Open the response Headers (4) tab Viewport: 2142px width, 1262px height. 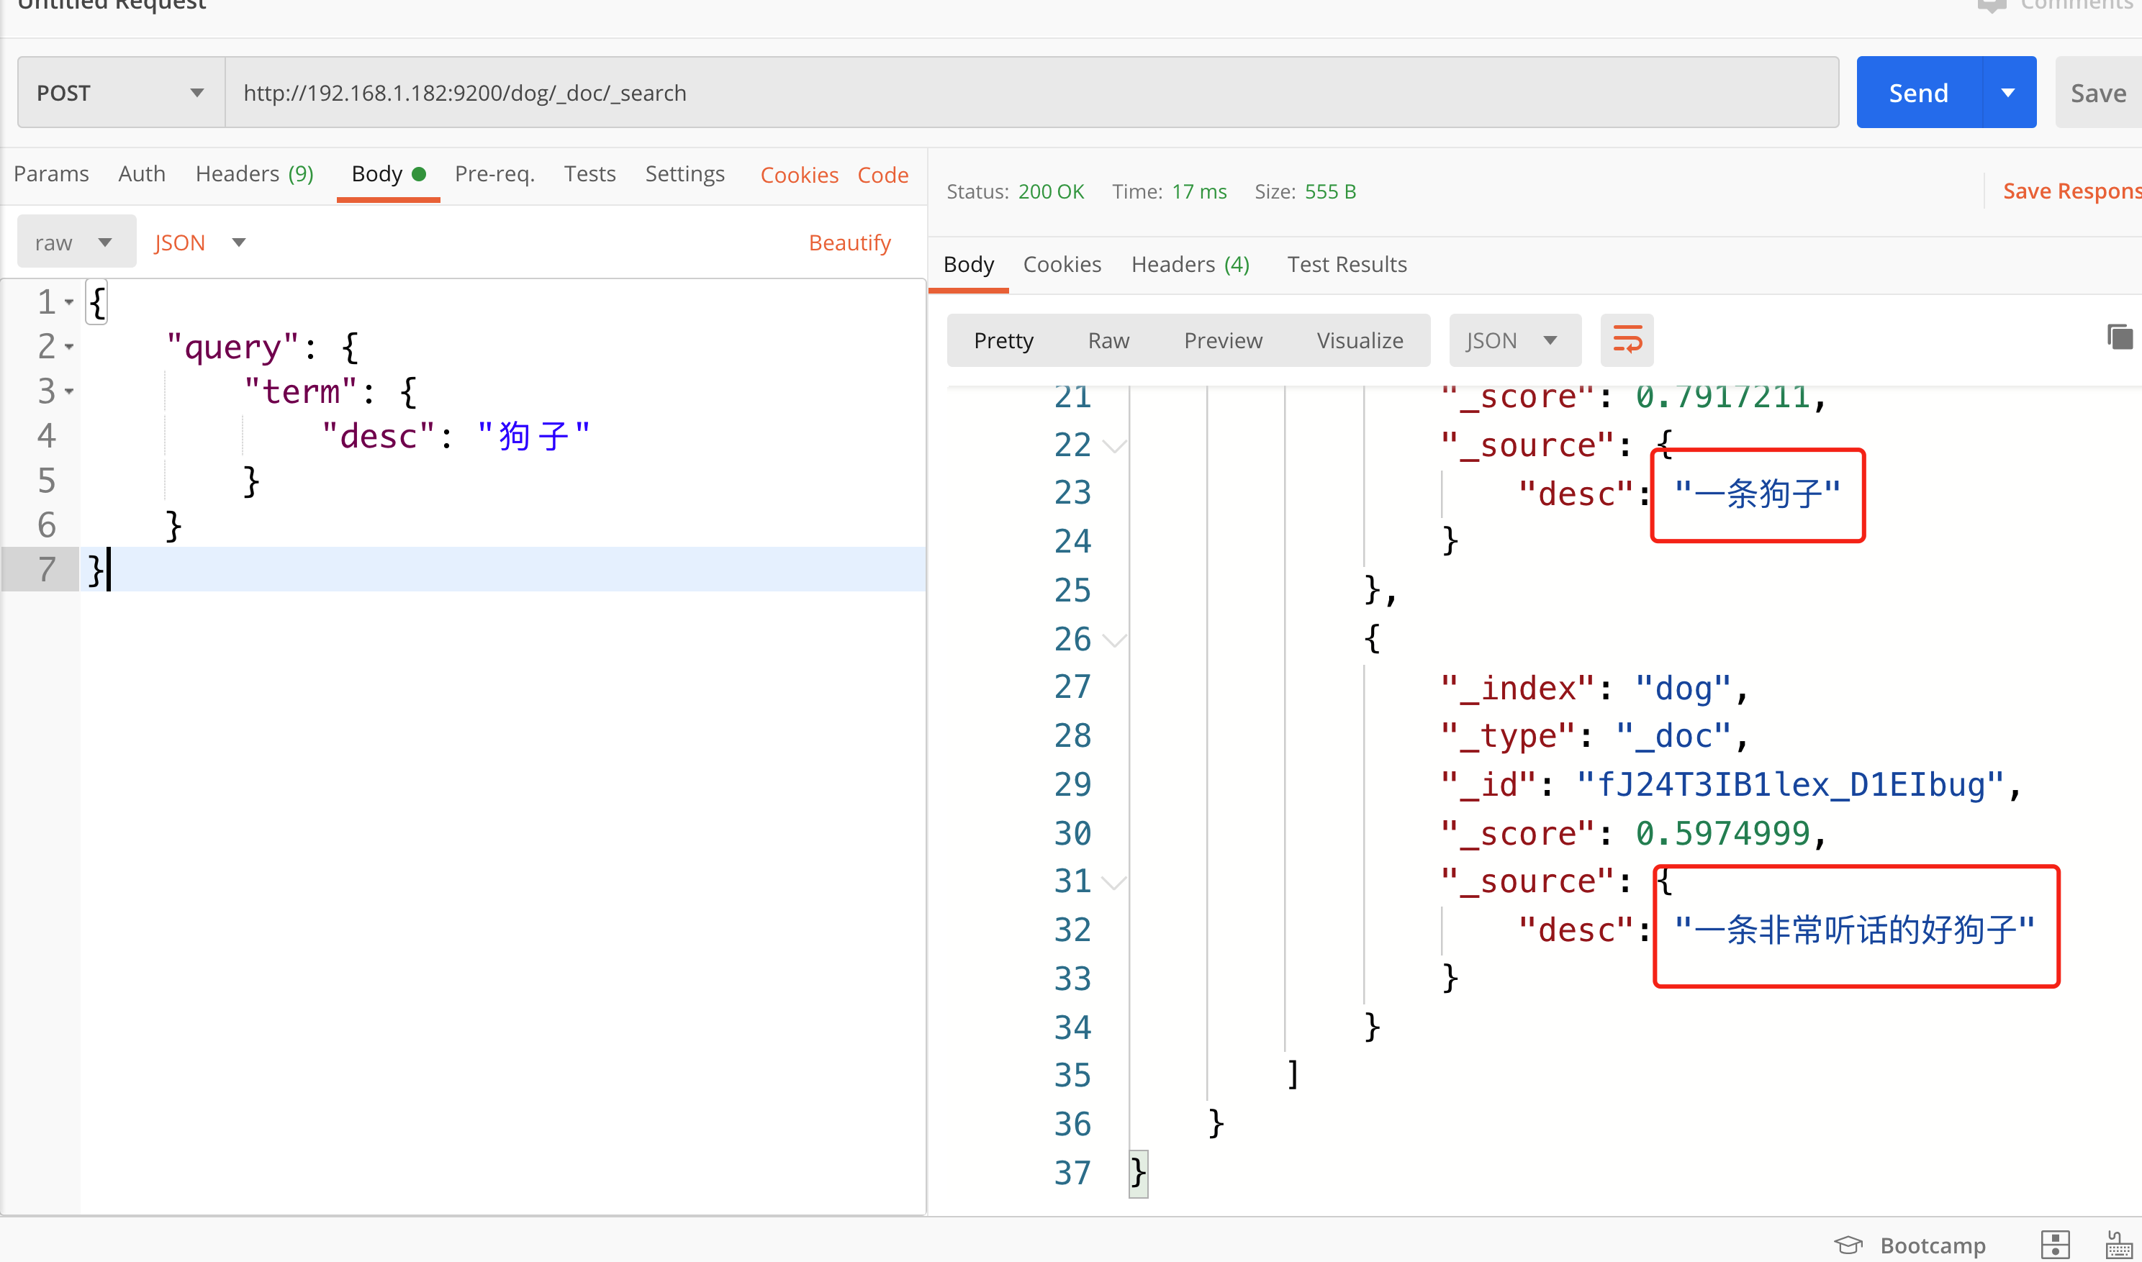click(x=1190, y=265)
